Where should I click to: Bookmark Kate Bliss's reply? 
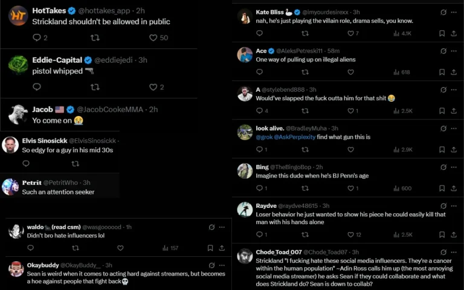tap(442, 33)
